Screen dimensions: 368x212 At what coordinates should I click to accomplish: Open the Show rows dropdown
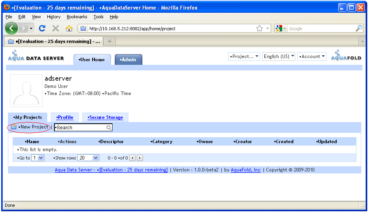(x=89, y=158)
